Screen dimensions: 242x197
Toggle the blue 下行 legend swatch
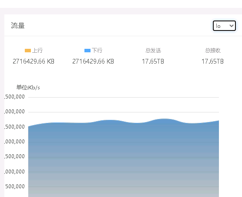coord(87,51)
